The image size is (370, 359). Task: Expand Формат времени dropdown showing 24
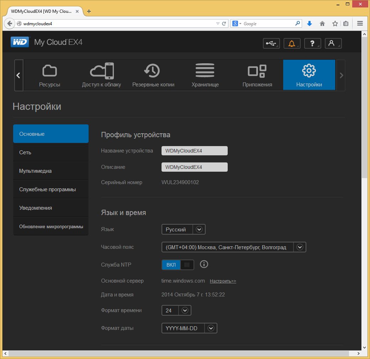[176, 310]
